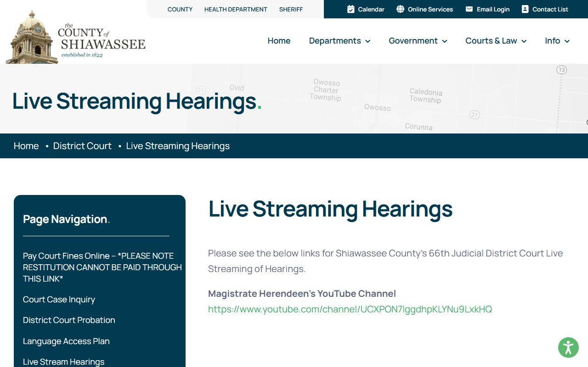Click the Live Streaming Hearings banner title
The width and height of the screenshot is (588, 367).
tap(137, 101)
